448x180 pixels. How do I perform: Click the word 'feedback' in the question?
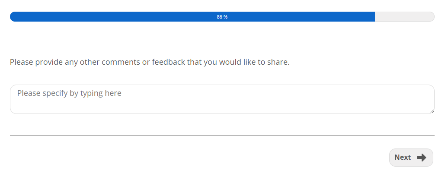pyautogui.click(x=168, y=62)
